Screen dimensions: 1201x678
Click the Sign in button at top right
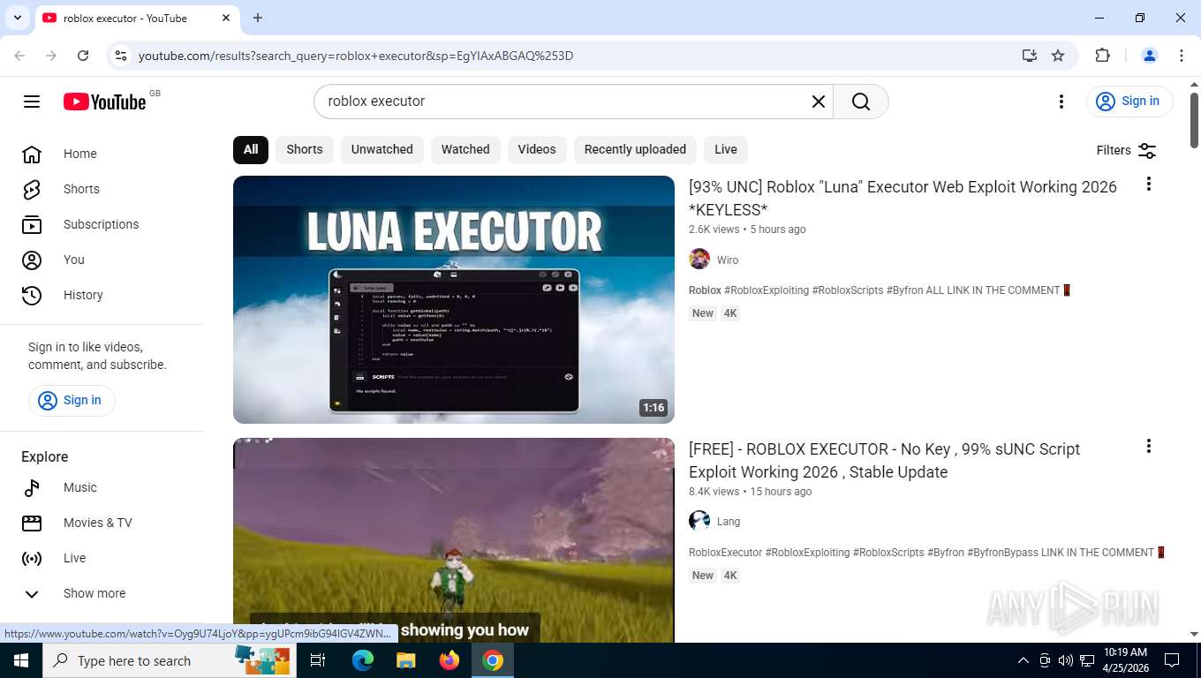click(1129, 102)
